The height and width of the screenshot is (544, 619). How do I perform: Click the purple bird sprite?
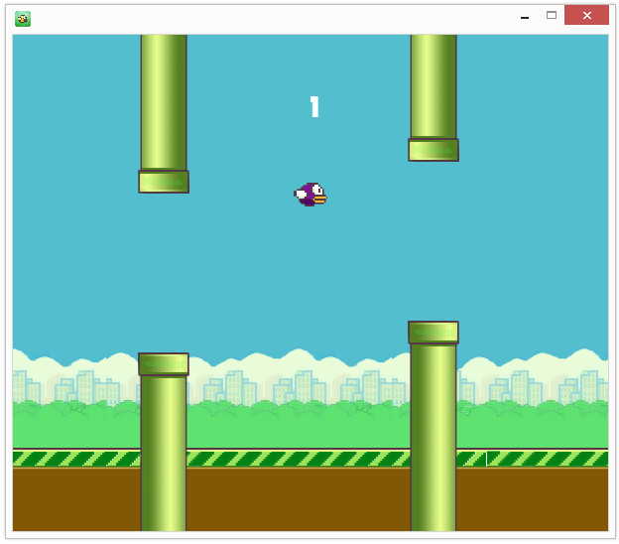(310, 195)
